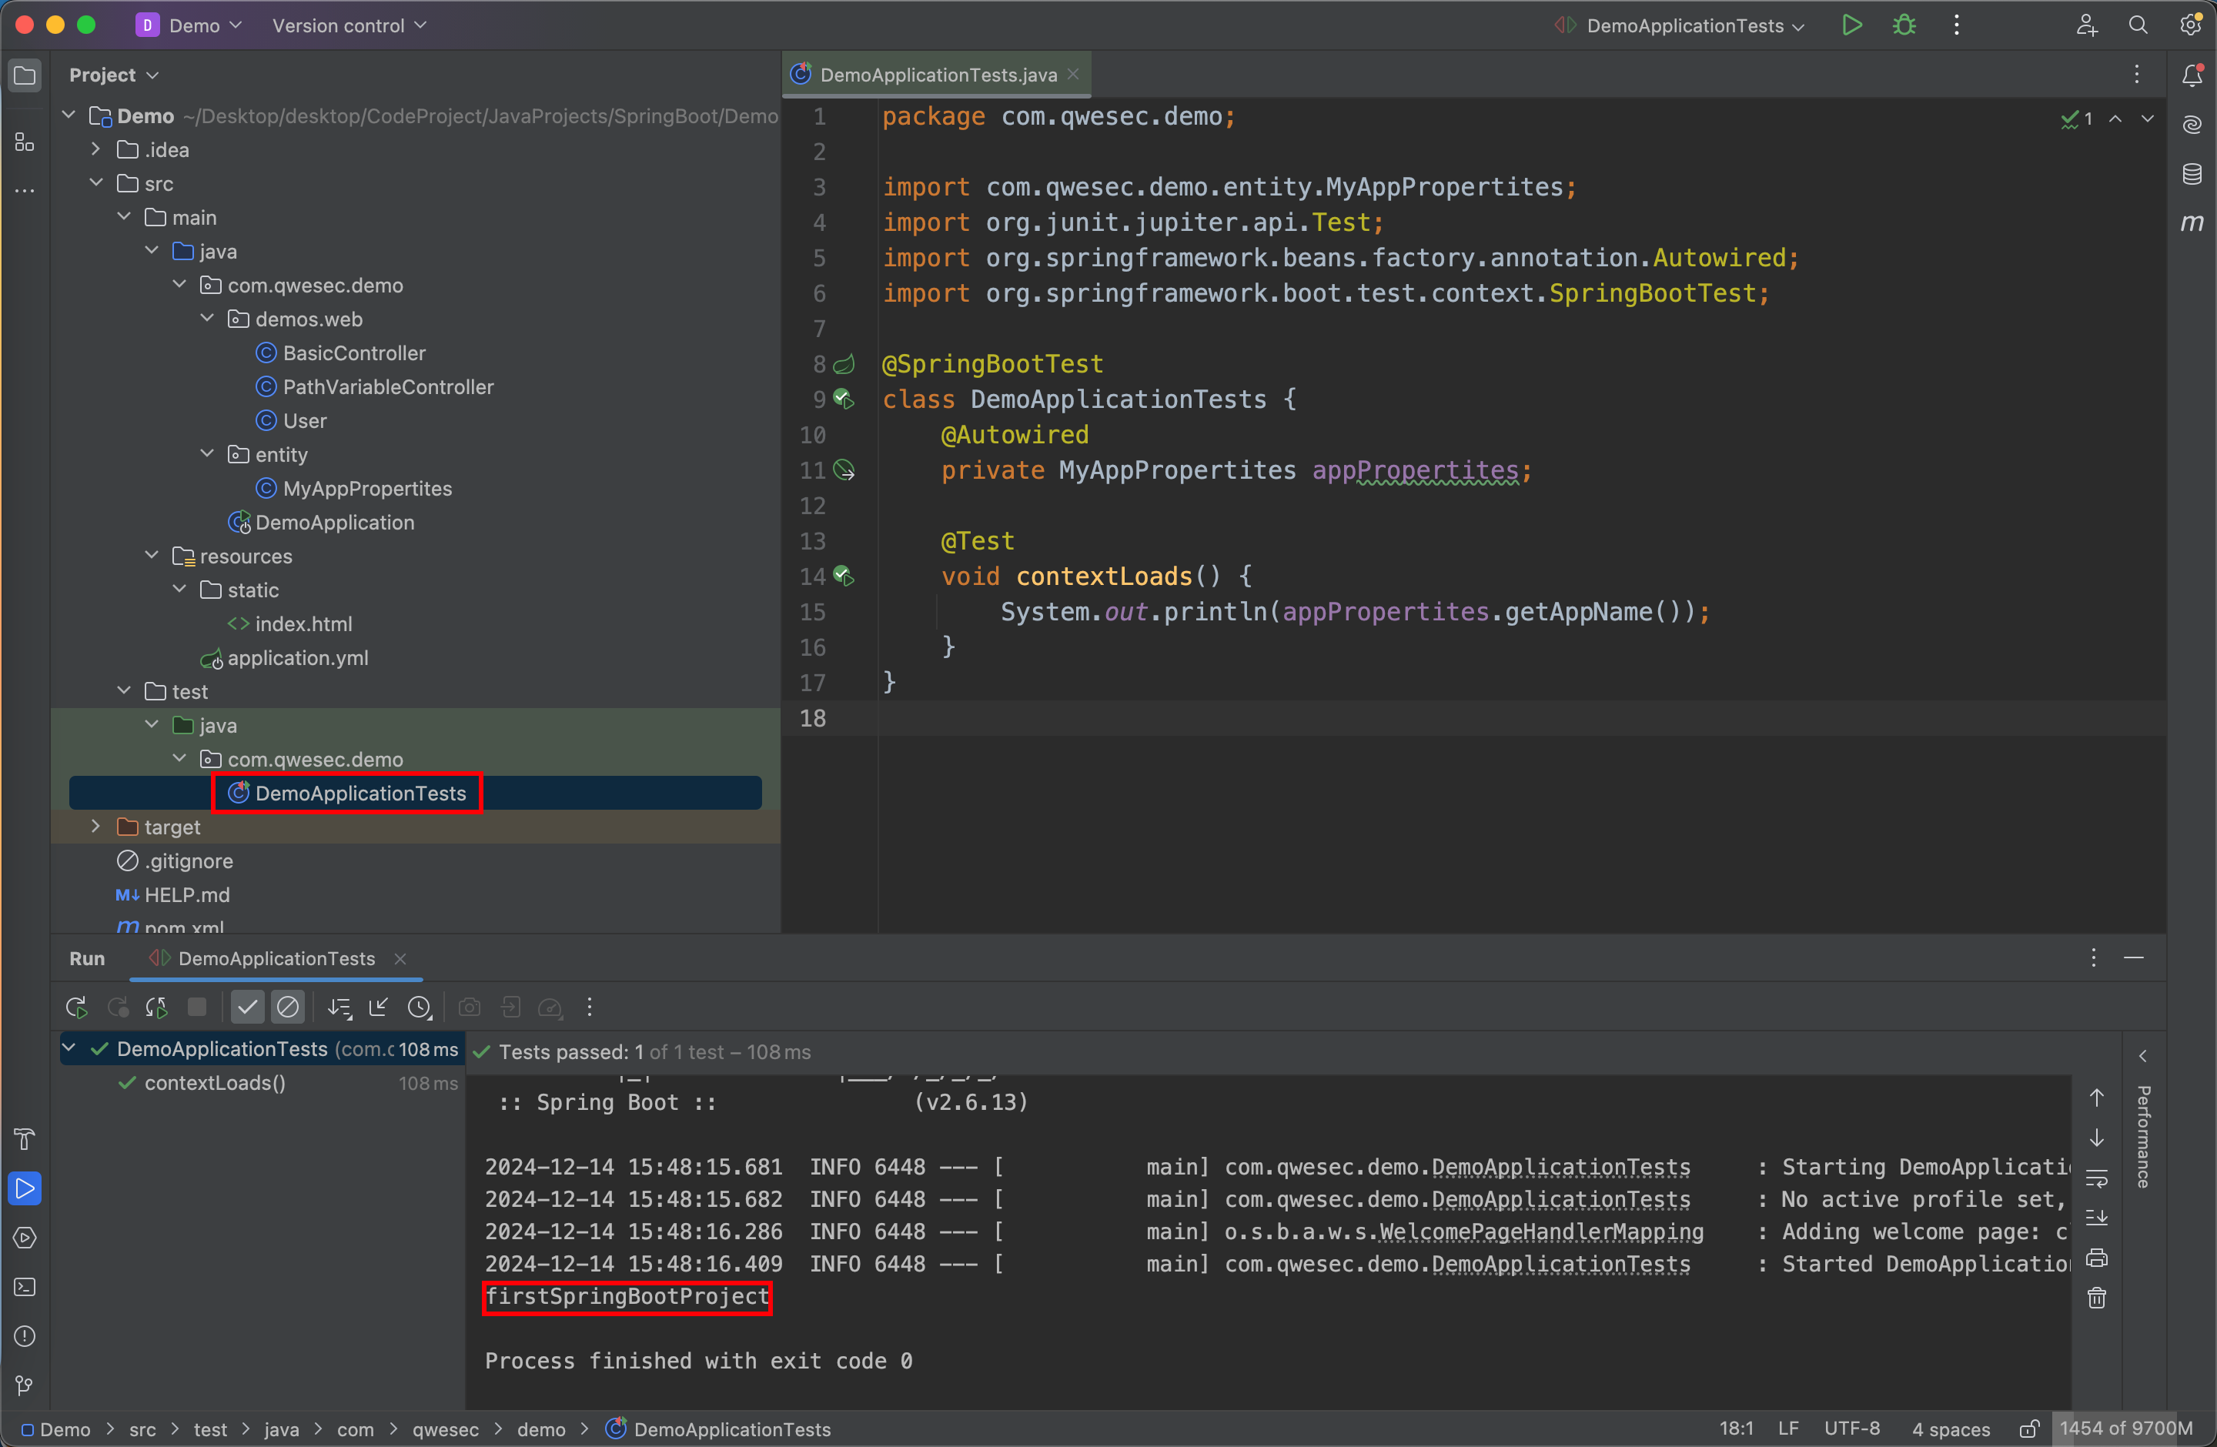Viewport: 2217px width, 1447px height.
Task: Click the class run gutter icon at line 9
Action: point(844,399)
